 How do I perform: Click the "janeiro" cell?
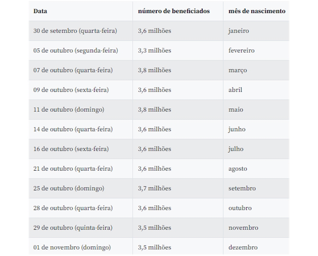[257, 31]
